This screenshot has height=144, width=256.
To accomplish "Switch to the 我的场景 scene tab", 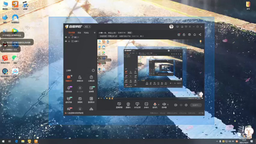I will (x=71, y=33).
